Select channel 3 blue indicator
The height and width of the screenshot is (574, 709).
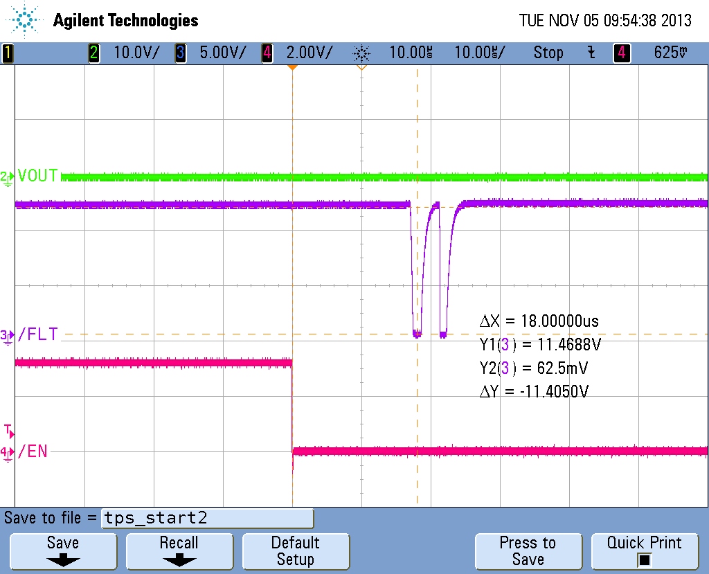click(x=180, y=53)
